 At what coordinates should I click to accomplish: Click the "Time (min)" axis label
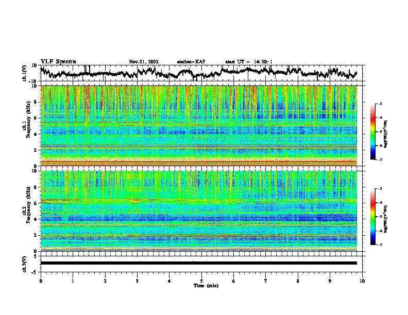[x=206, y=286]
